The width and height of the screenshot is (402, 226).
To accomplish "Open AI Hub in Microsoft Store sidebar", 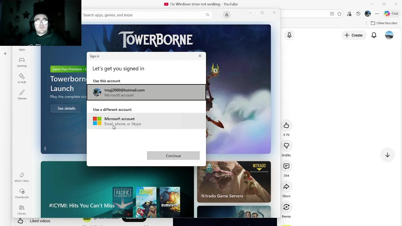I will (x=22, y=78).
